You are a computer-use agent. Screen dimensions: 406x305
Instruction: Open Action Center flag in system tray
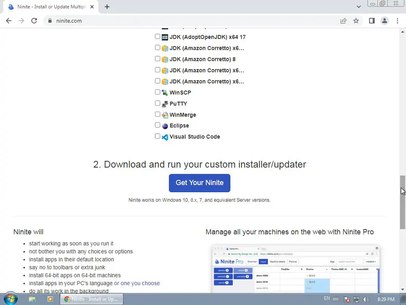(x=347, y=299)
